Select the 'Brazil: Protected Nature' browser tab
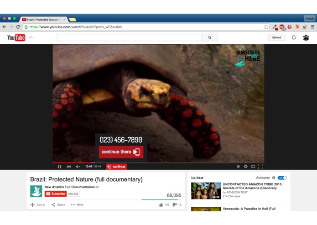Viewport: 317px width, 225px height. click(x=43, y=20)
